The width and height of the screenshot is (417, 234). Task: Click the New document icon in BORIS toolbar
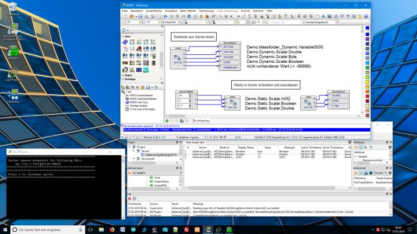[125, 16]
